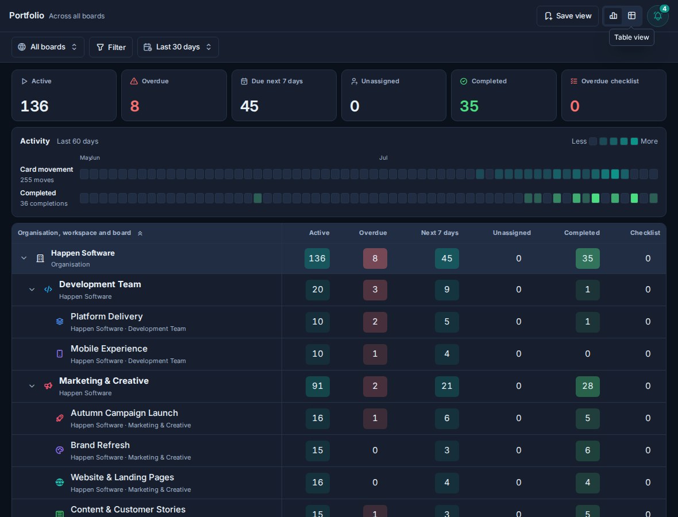Open the Content & Customer Stories board
Image resolution: width=678 pixels, height=517 pixels.
[x=128, y=509]
